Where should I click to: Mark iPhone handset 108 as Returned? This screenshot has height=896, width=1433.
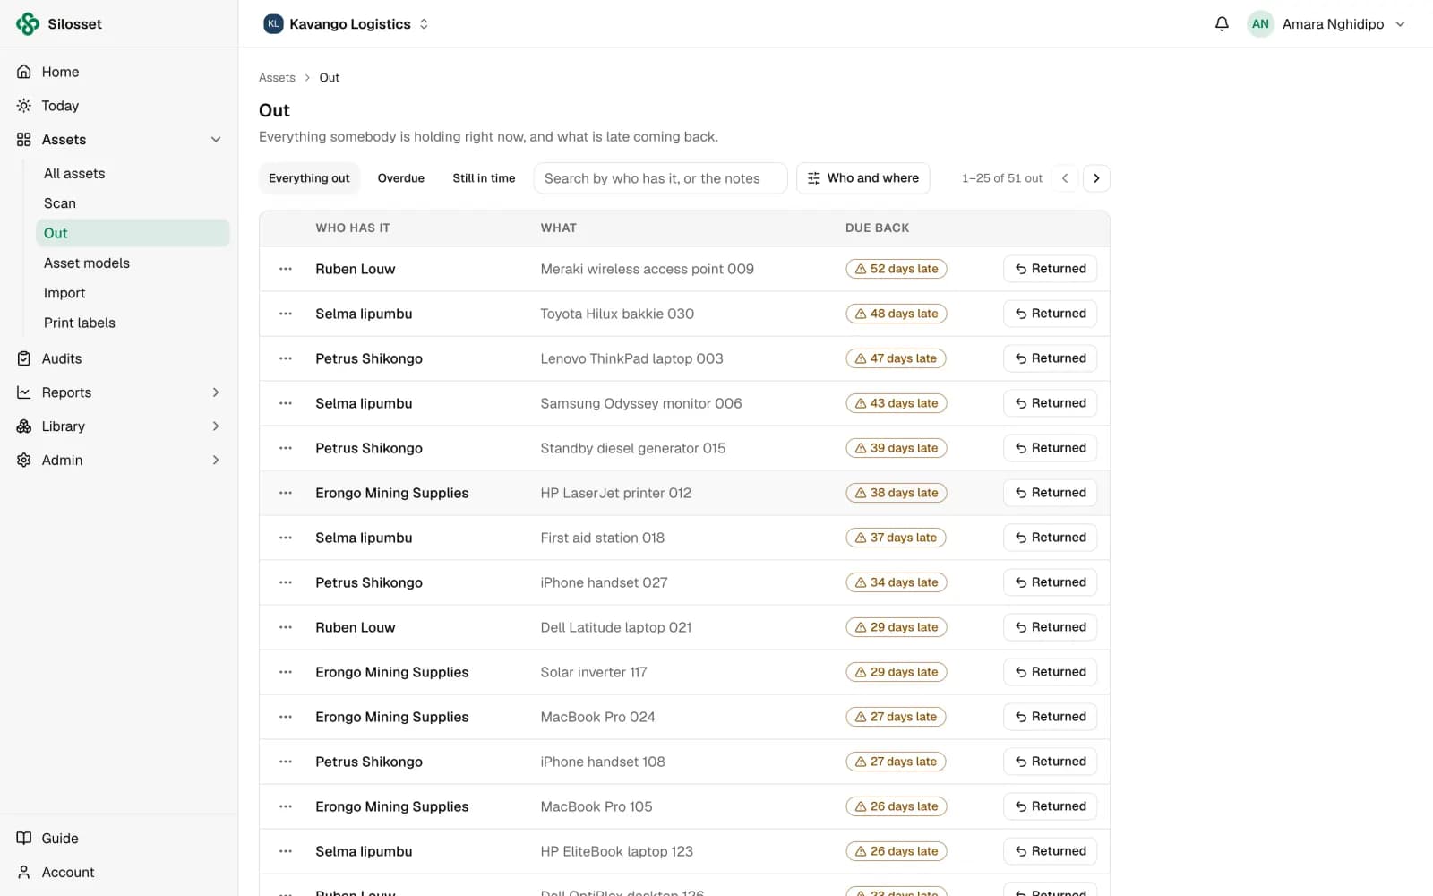tap(1050, 762)
